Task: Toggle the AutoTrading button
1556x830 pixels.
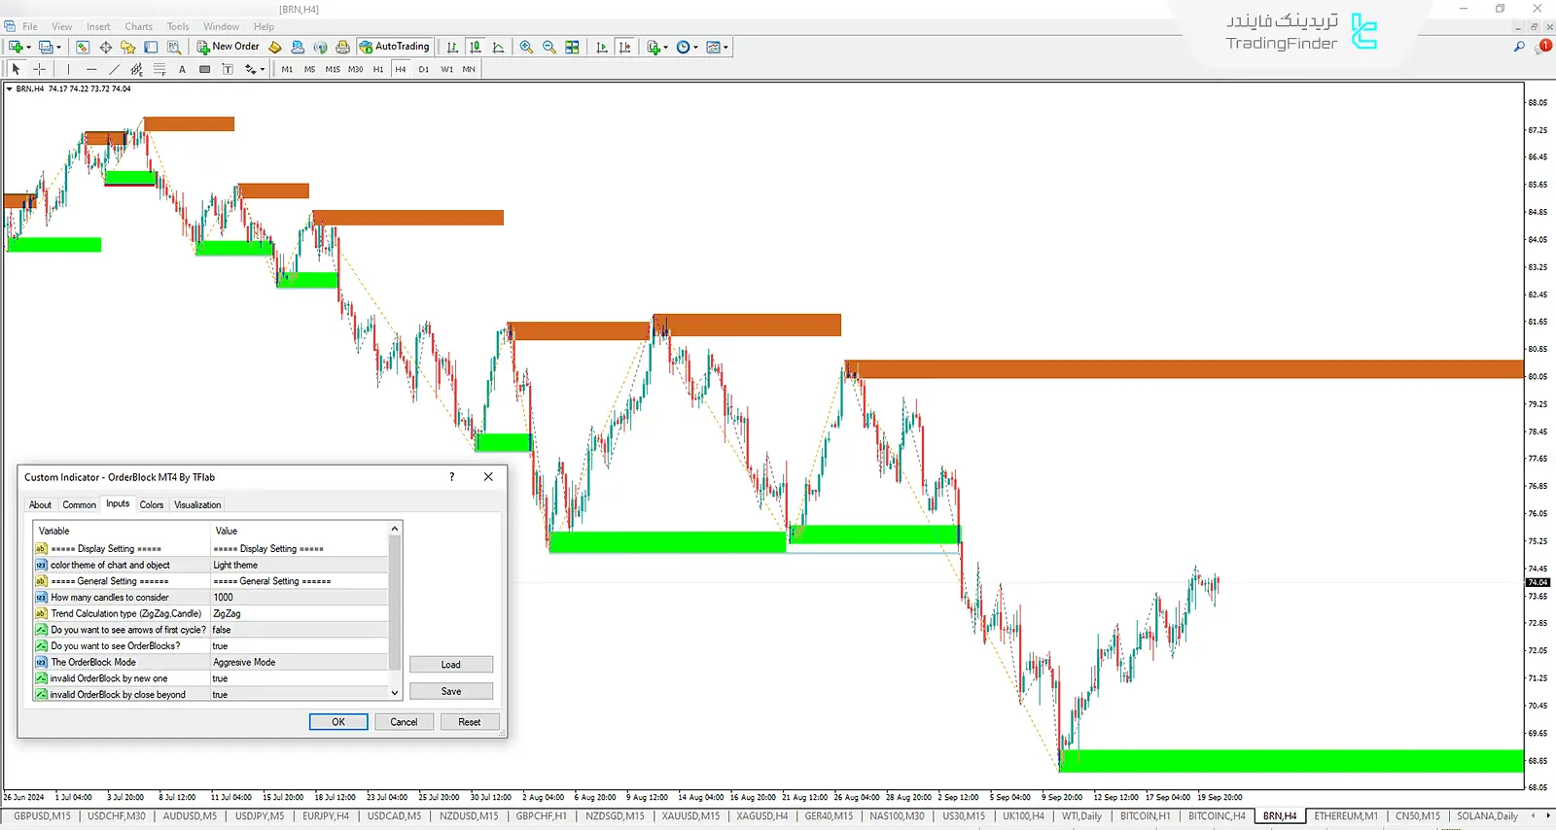Action: point(395,47)
